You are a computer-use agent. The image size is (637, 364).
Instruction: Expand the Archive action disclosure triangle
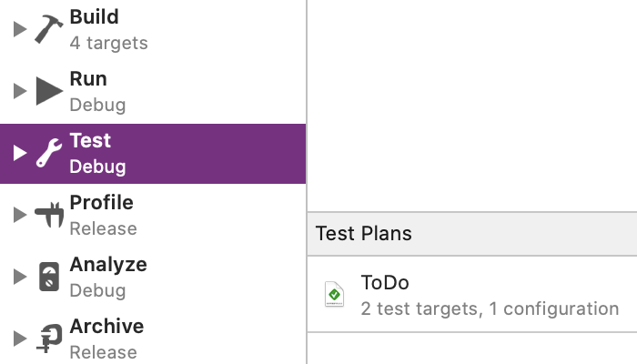coord(18,339)
